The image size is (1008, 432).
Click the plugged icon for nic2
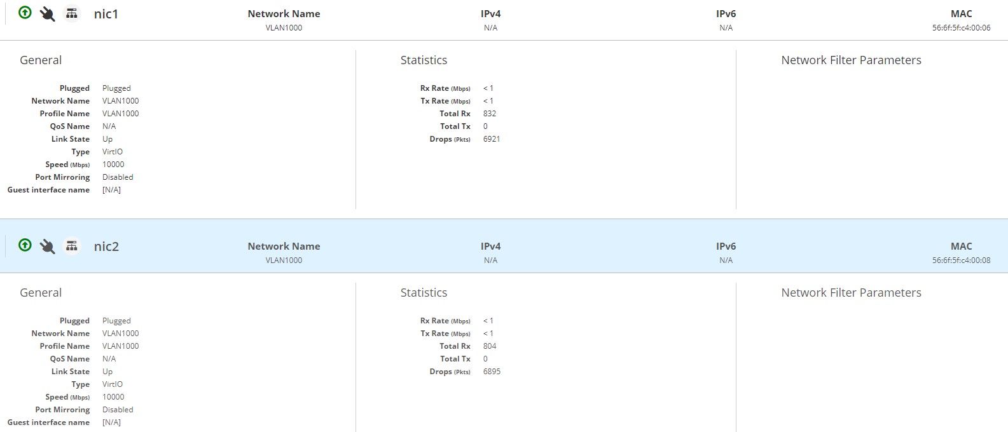[x=47, y=246]
